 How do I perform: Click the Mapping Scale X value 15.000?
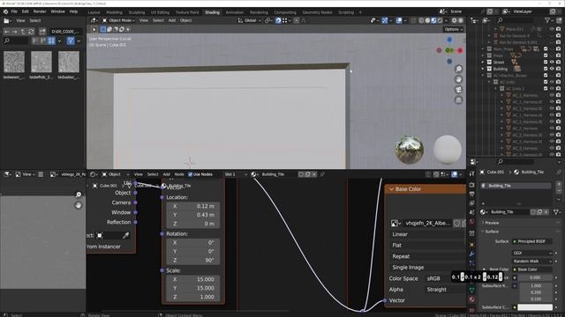pyautogui.click(x=193, y=279)
